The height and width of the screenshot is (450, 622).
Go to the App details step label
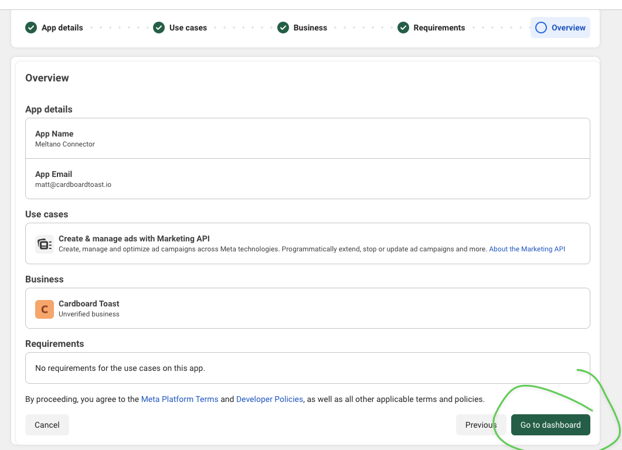[x=62, y=28]
